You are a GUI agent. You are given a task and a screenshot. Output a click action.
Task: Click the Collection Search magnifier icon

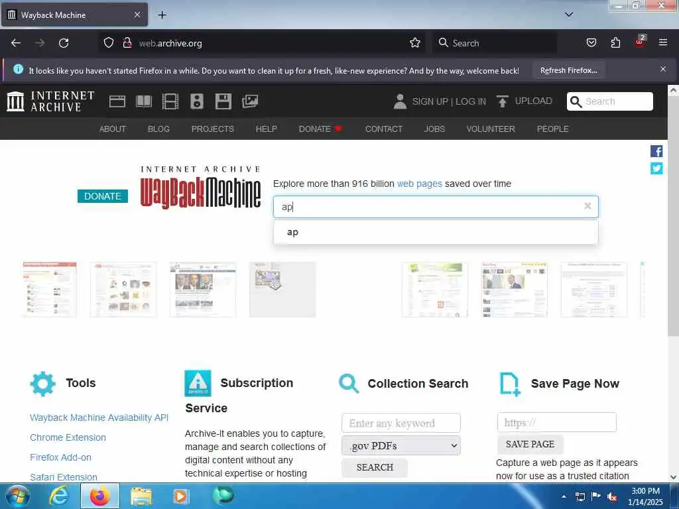pyautogui.click(x=349, y=384)
